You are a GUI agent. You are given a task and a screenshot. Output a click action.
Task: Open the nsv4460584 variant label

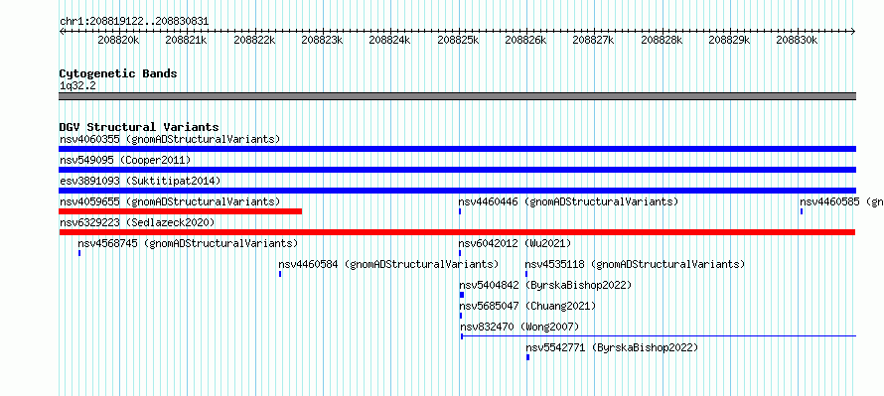(388, 264)
